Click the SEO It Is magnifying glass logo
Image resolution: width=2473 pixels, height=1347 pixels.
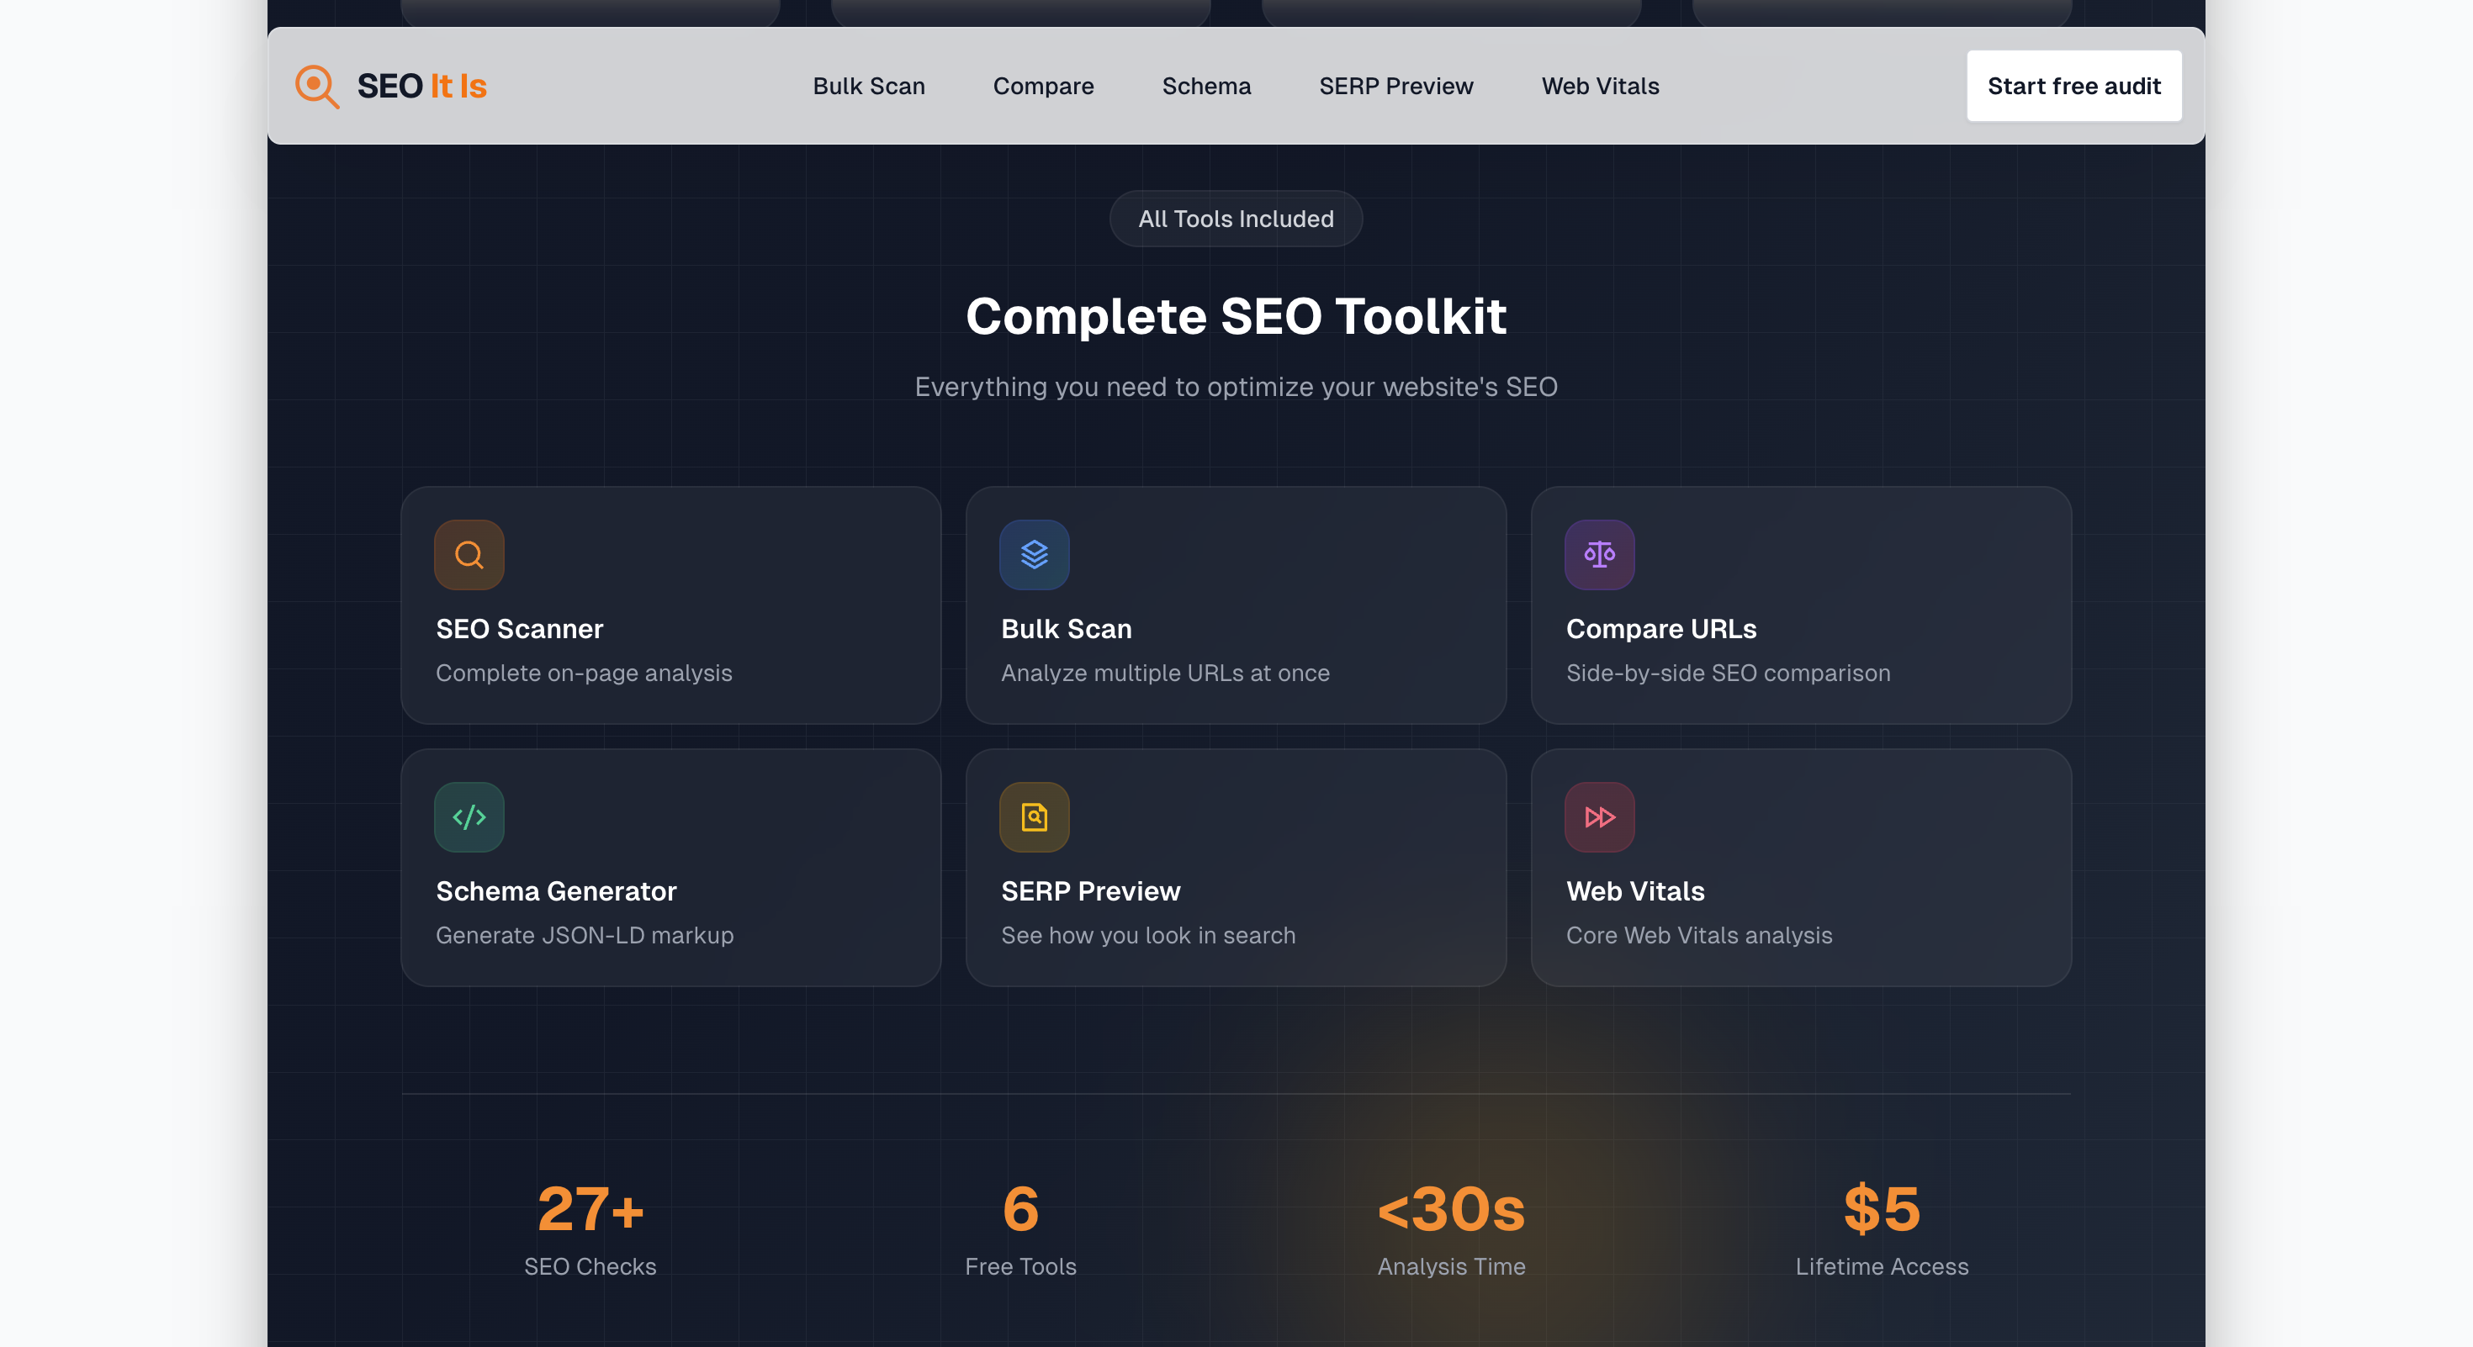[317, 86]
